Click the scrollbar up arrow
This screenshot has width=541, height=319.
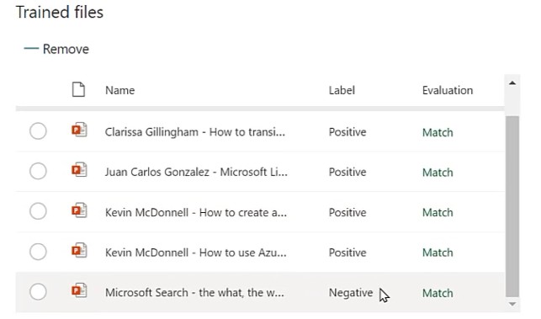[512, 82]
